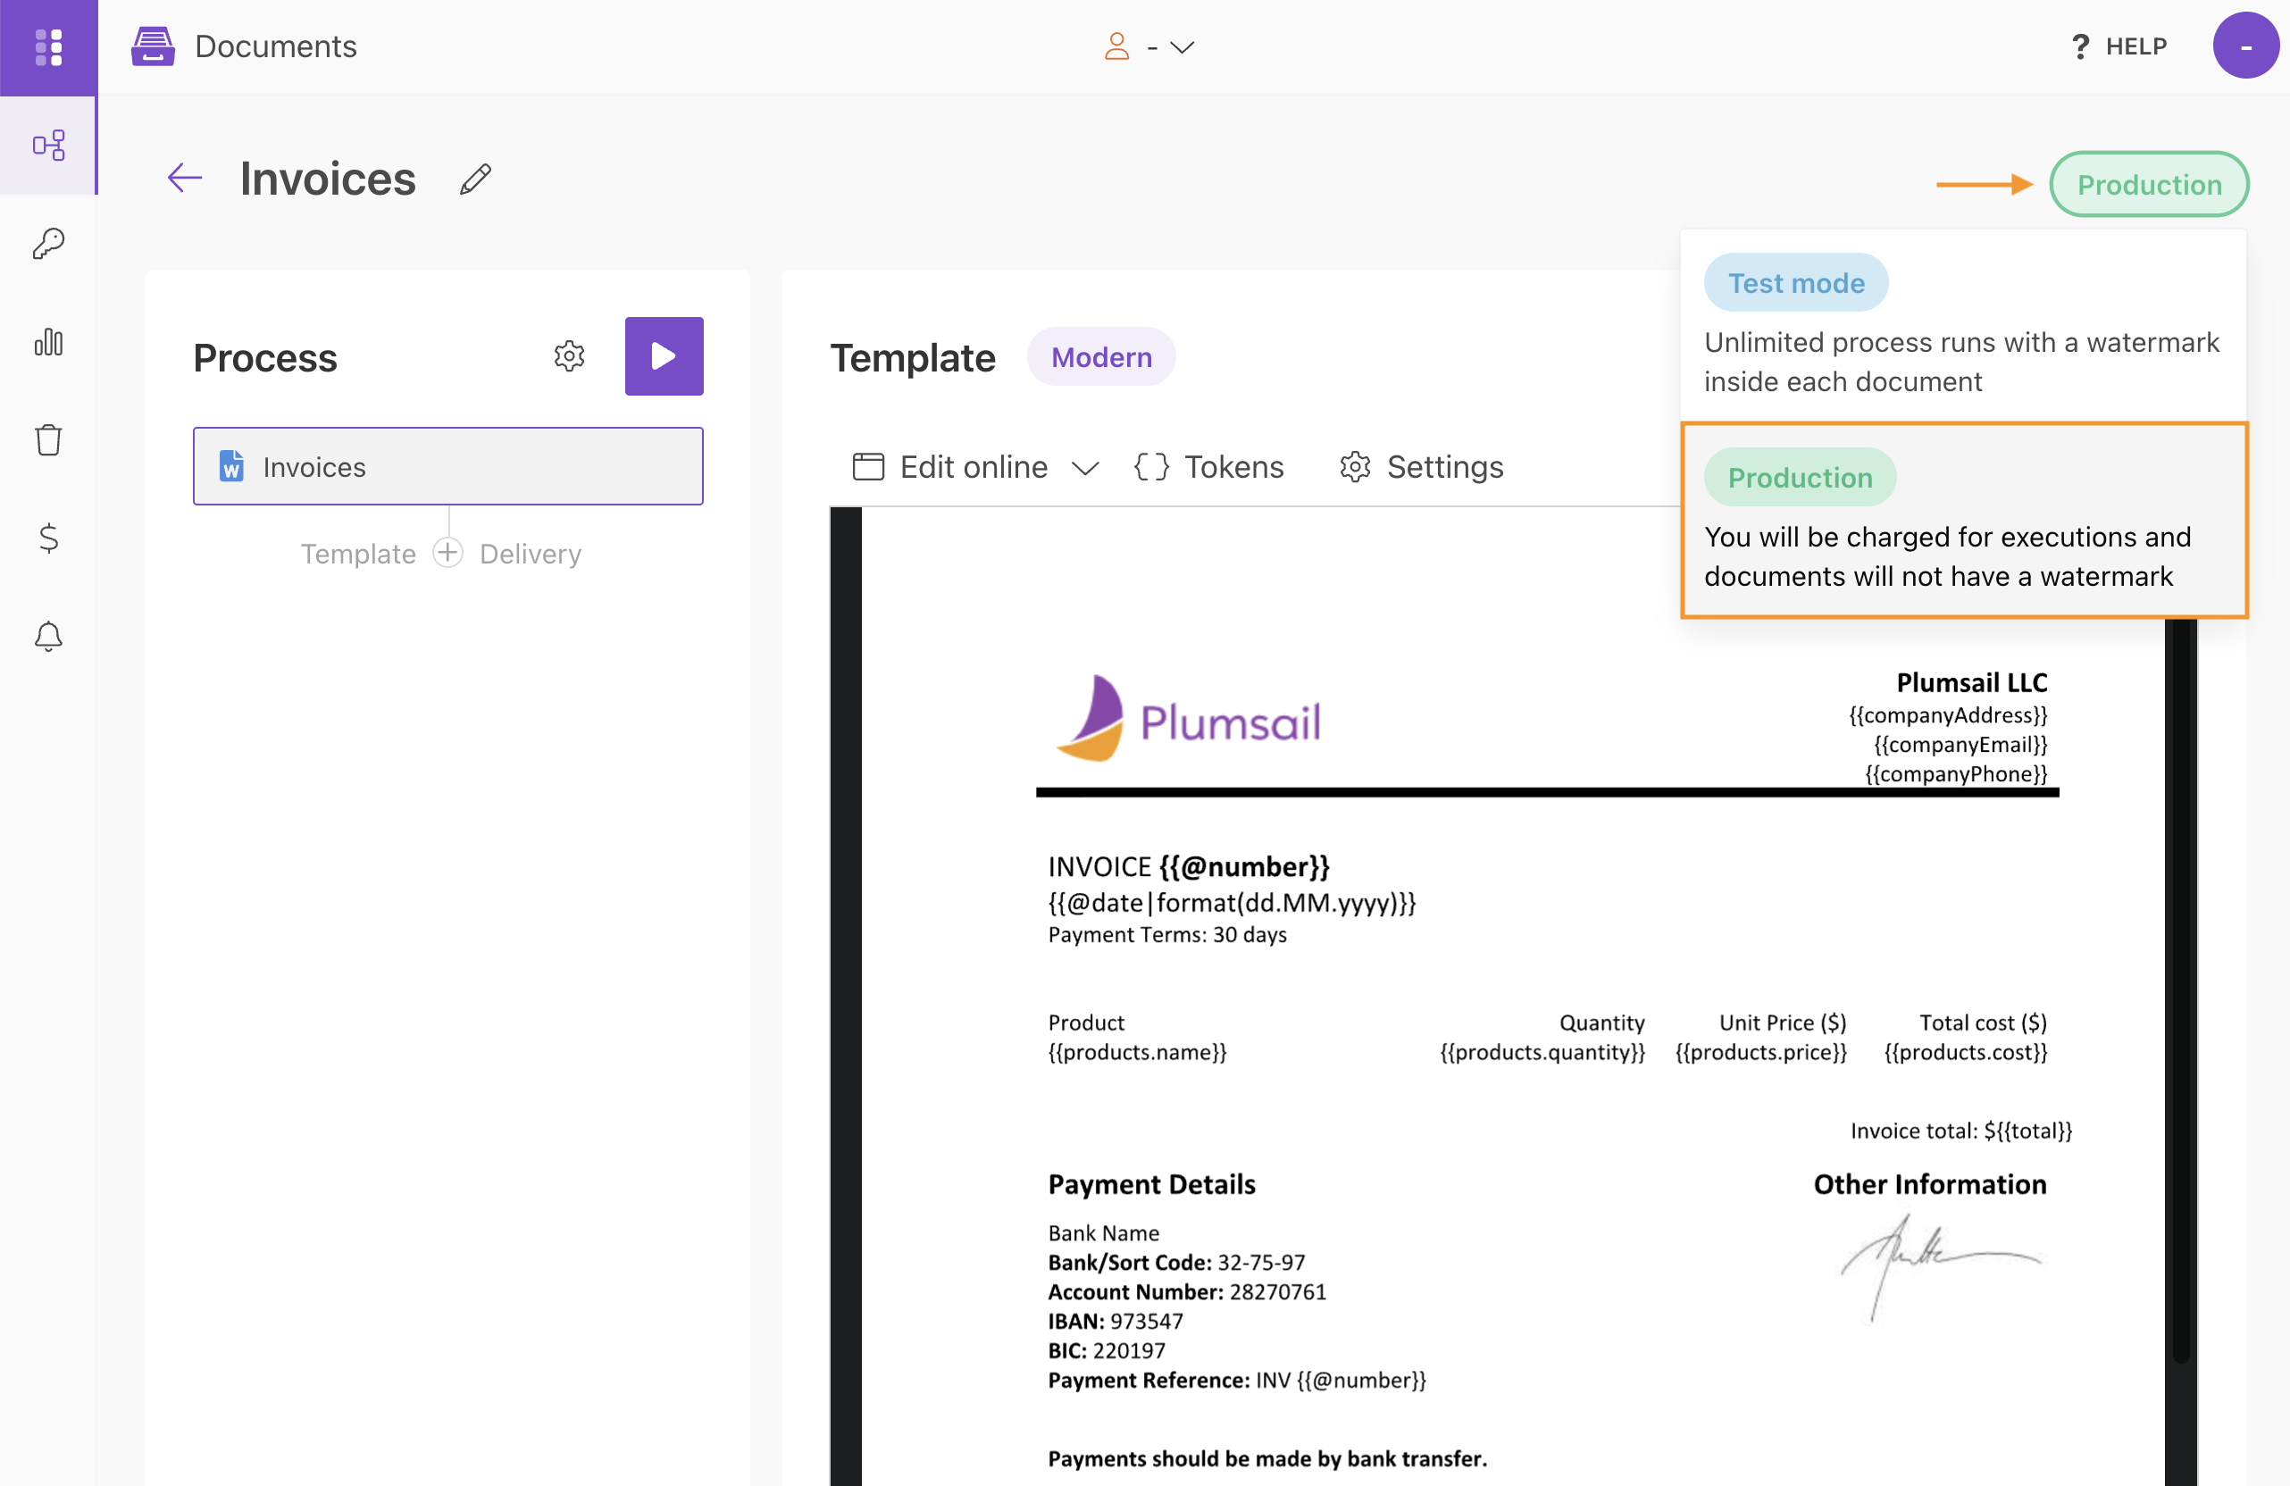Open the API keys sidebar icon
Screen dimensions: 2290x1486
click(x=48, y=243)
